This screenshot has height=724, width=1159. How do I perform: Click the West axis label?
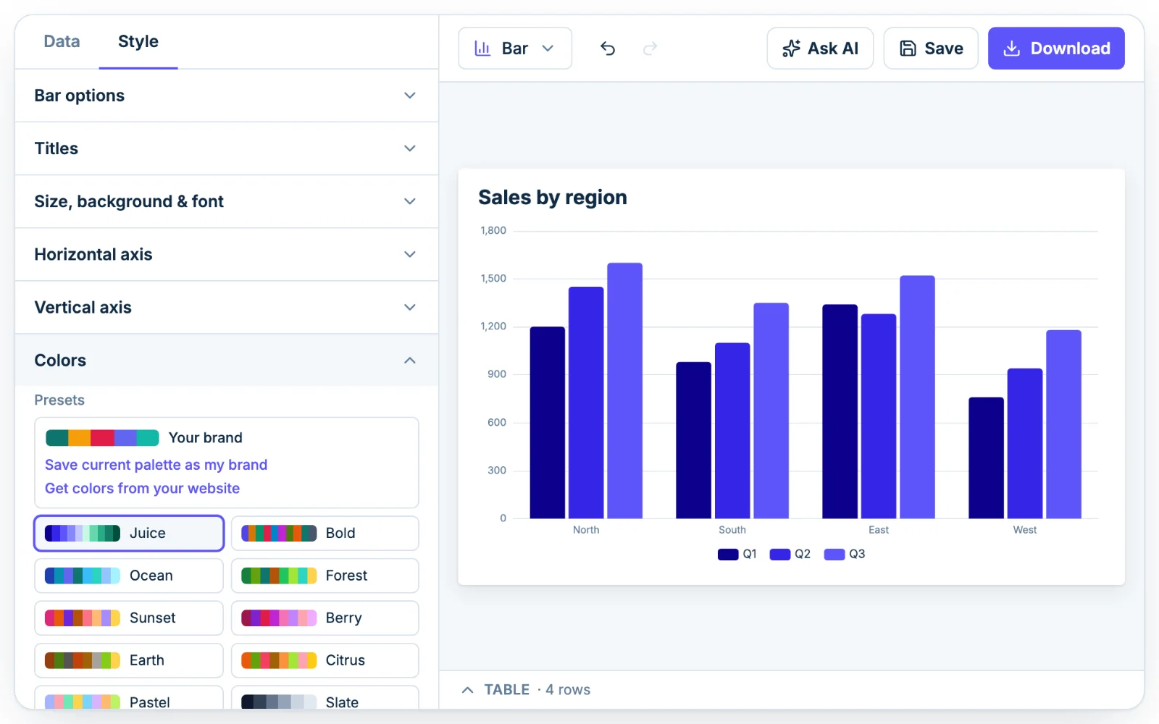[x=1024, y=530]
